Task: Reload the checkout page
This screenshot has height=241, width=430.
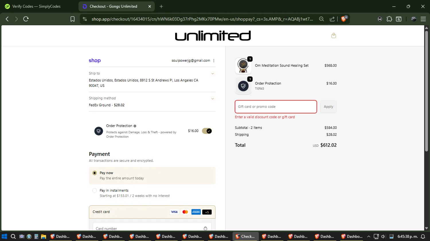Action: (x=26, y=19)
